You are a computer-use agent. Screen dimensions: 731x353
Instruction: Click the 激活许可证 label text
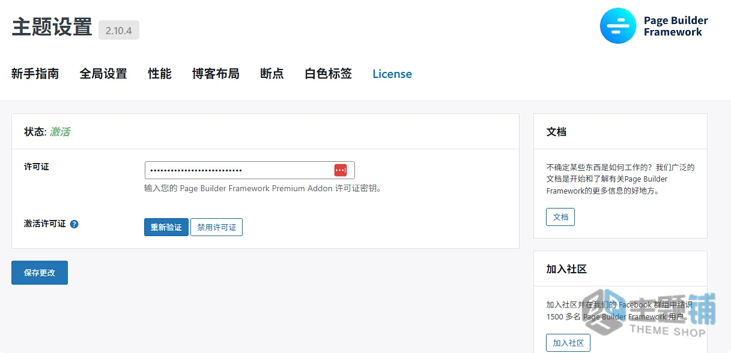click(45, 224)
